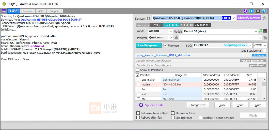
Task: Check the gpt_main0 partition box
Action: click(138, 80)
